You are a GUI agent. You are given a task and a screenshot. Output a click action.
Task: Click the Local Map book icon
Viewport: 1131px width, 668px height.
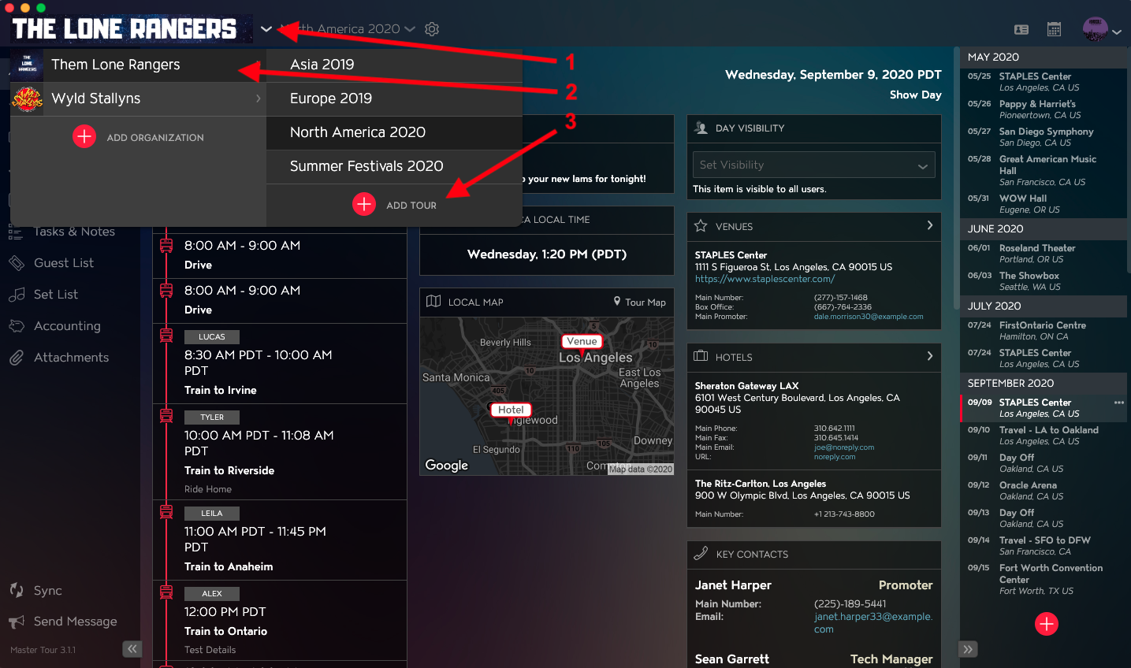pos(433,301)
